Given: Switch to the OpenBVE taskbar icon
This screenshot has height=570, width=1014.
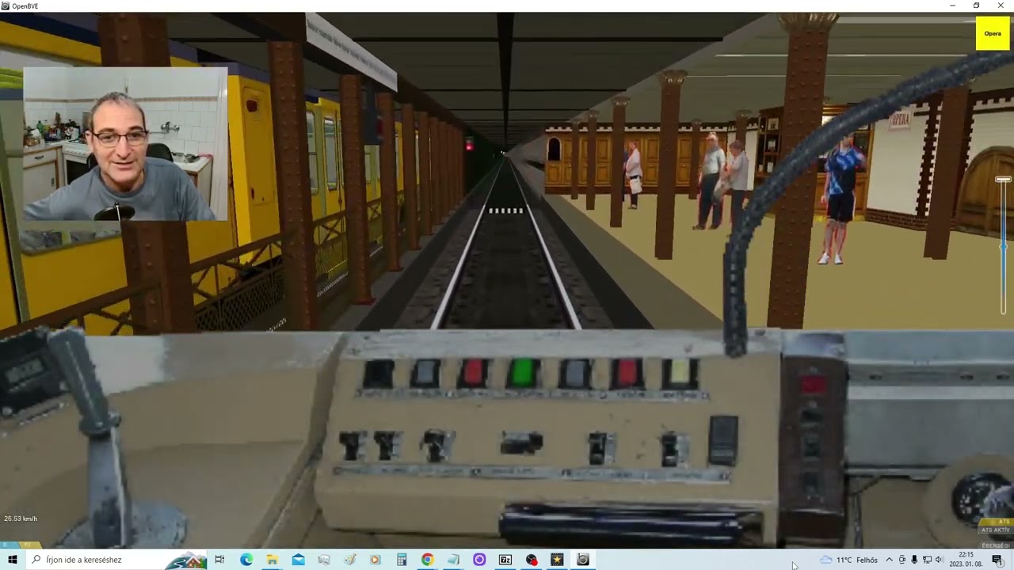Looking at the screenshot, I should 583,560.
